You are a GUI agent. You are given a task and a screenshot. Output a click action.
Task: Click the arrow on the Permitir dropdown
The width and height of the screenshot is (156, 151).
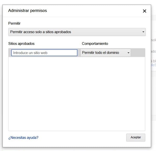[x=143, y=32]
